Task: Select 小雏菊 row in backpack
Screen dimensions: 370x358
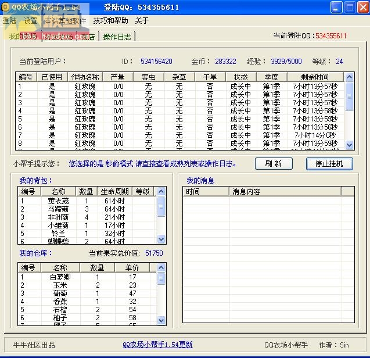Action: (87, 225)
